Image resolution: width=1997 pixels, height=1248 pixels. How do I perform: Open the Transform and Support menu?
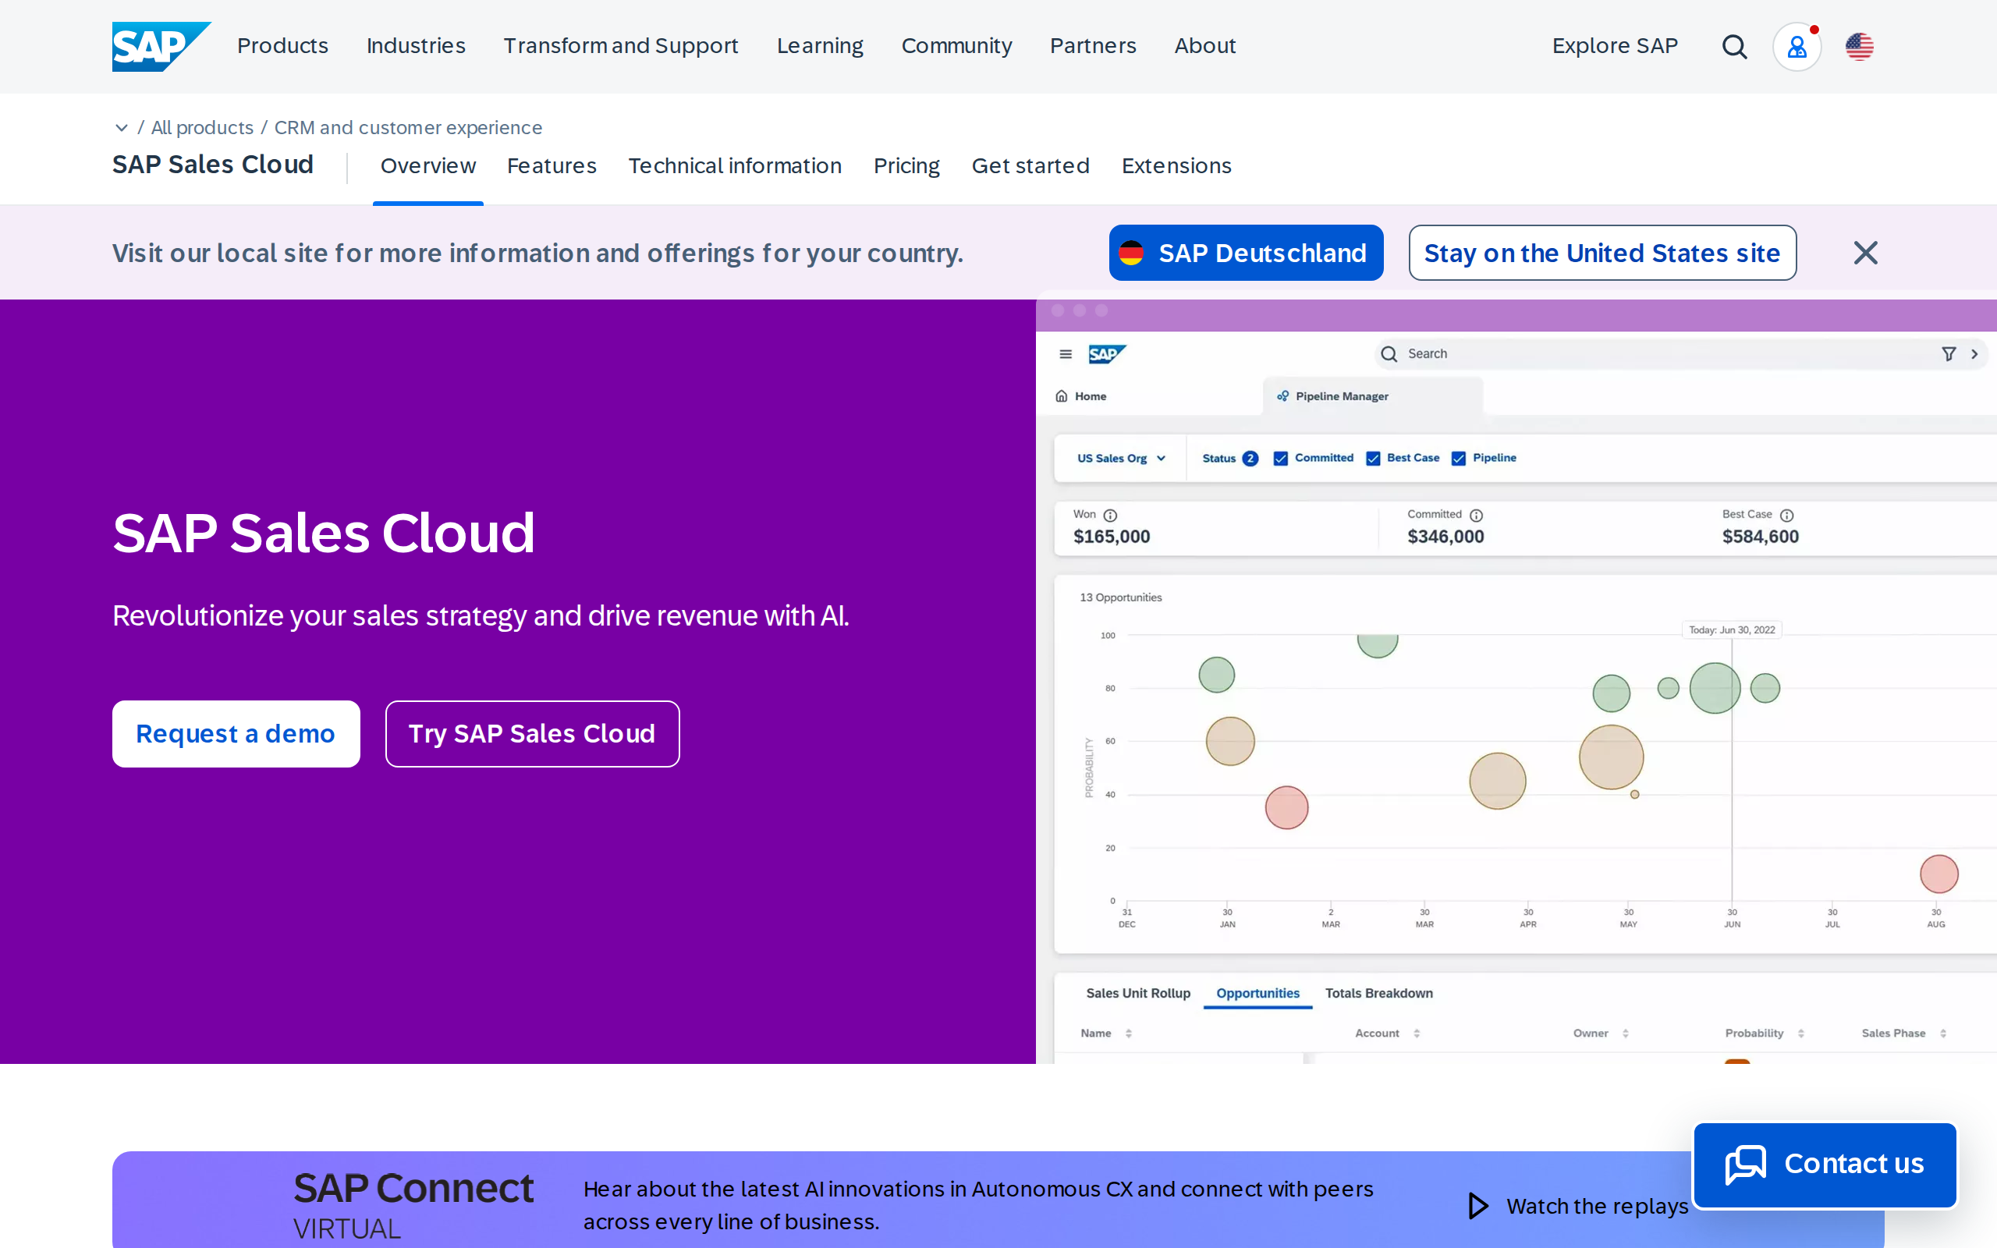coord(621,46)
